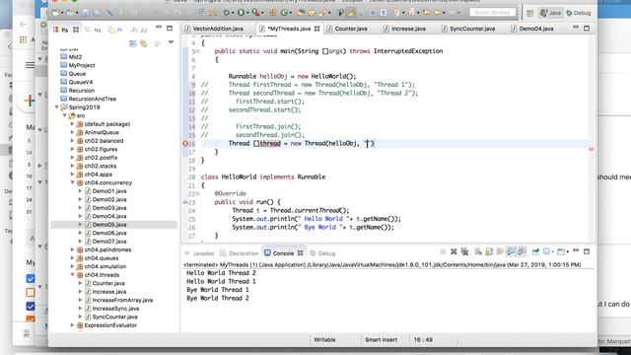This screenshot has width=631, height=355.
Task: Click Remove All Terminated Launches icon
Action: pyautogui.click(x=464, y=251)
